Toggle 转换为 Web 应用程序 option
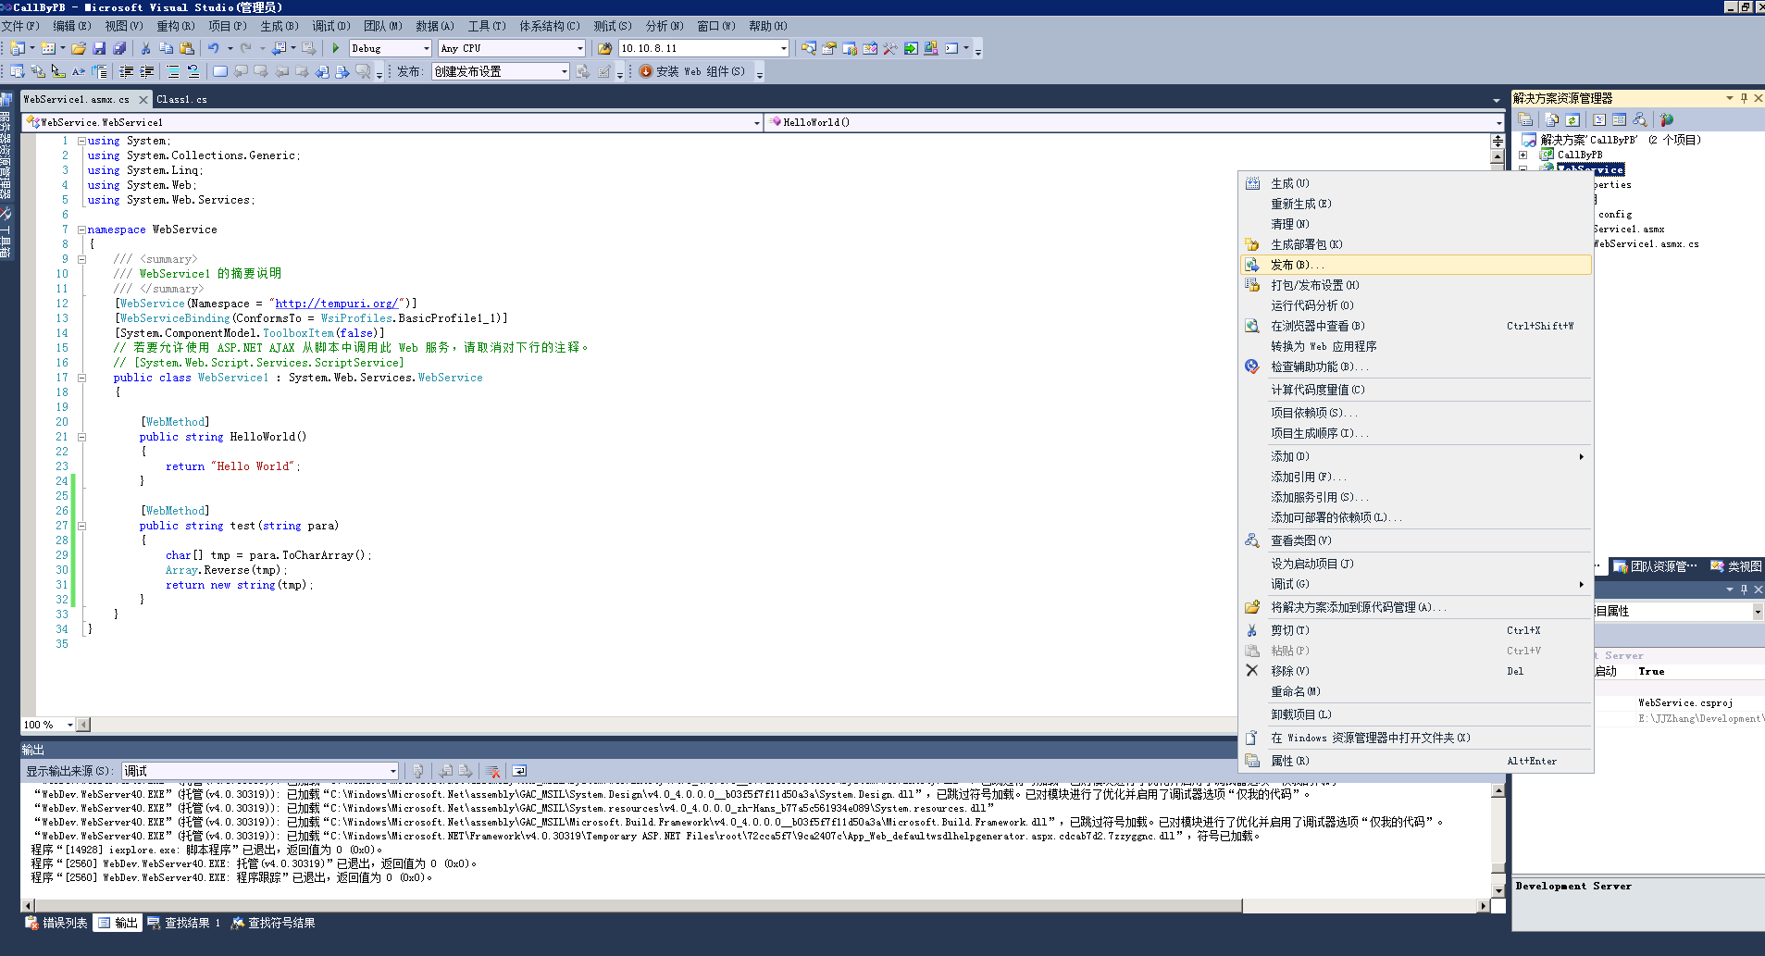The image size is (1765, 956). pos(1325,346)
